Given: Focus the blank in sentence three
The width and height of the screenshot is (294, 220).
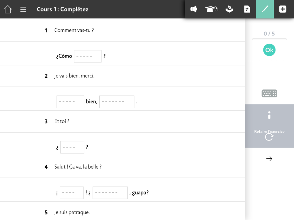Looking at the screenshot, I should (x=72, y=147).
